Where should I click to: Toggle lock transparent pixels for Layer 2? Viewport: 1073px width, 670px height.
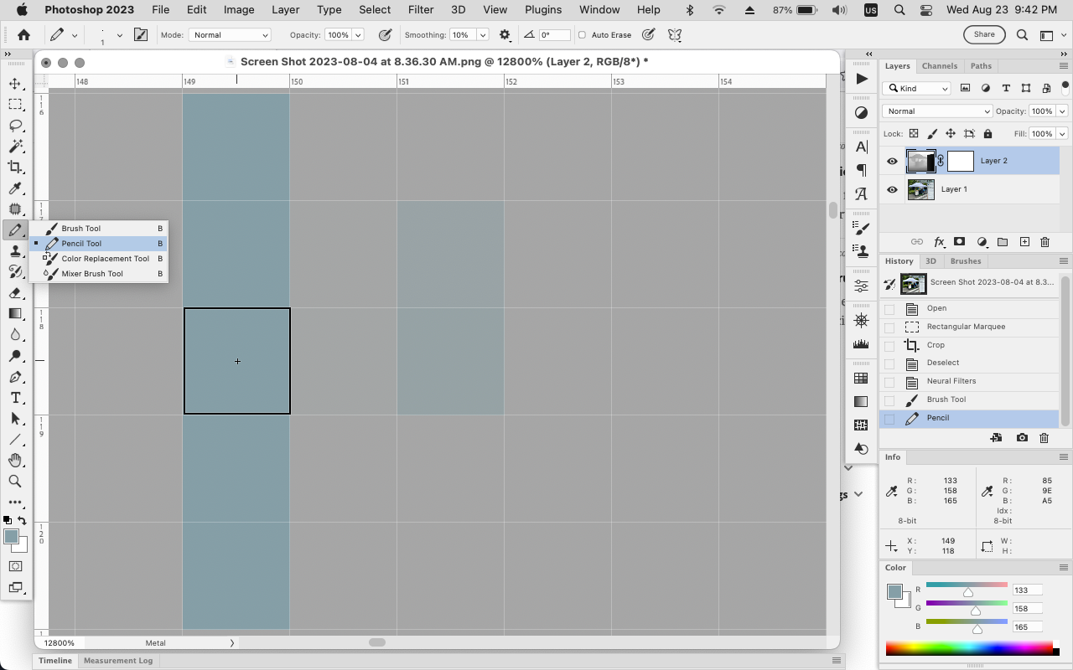[x=913, y=133]
